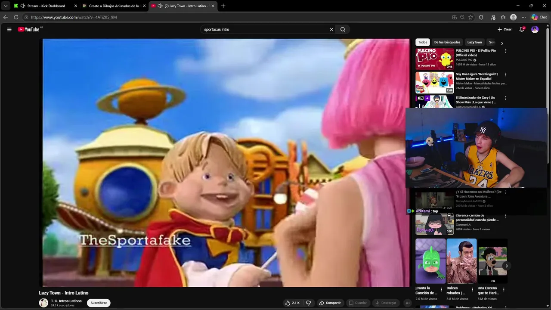Screen dimensions: 551x310
Task: Run search with magnifier button
Action: [x=343, y=29]
